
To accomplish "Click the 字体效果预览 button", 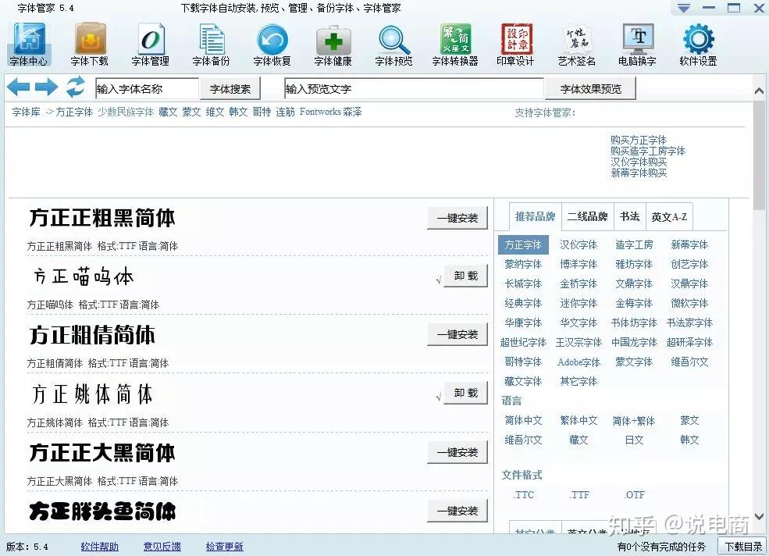I will point(590,89).
